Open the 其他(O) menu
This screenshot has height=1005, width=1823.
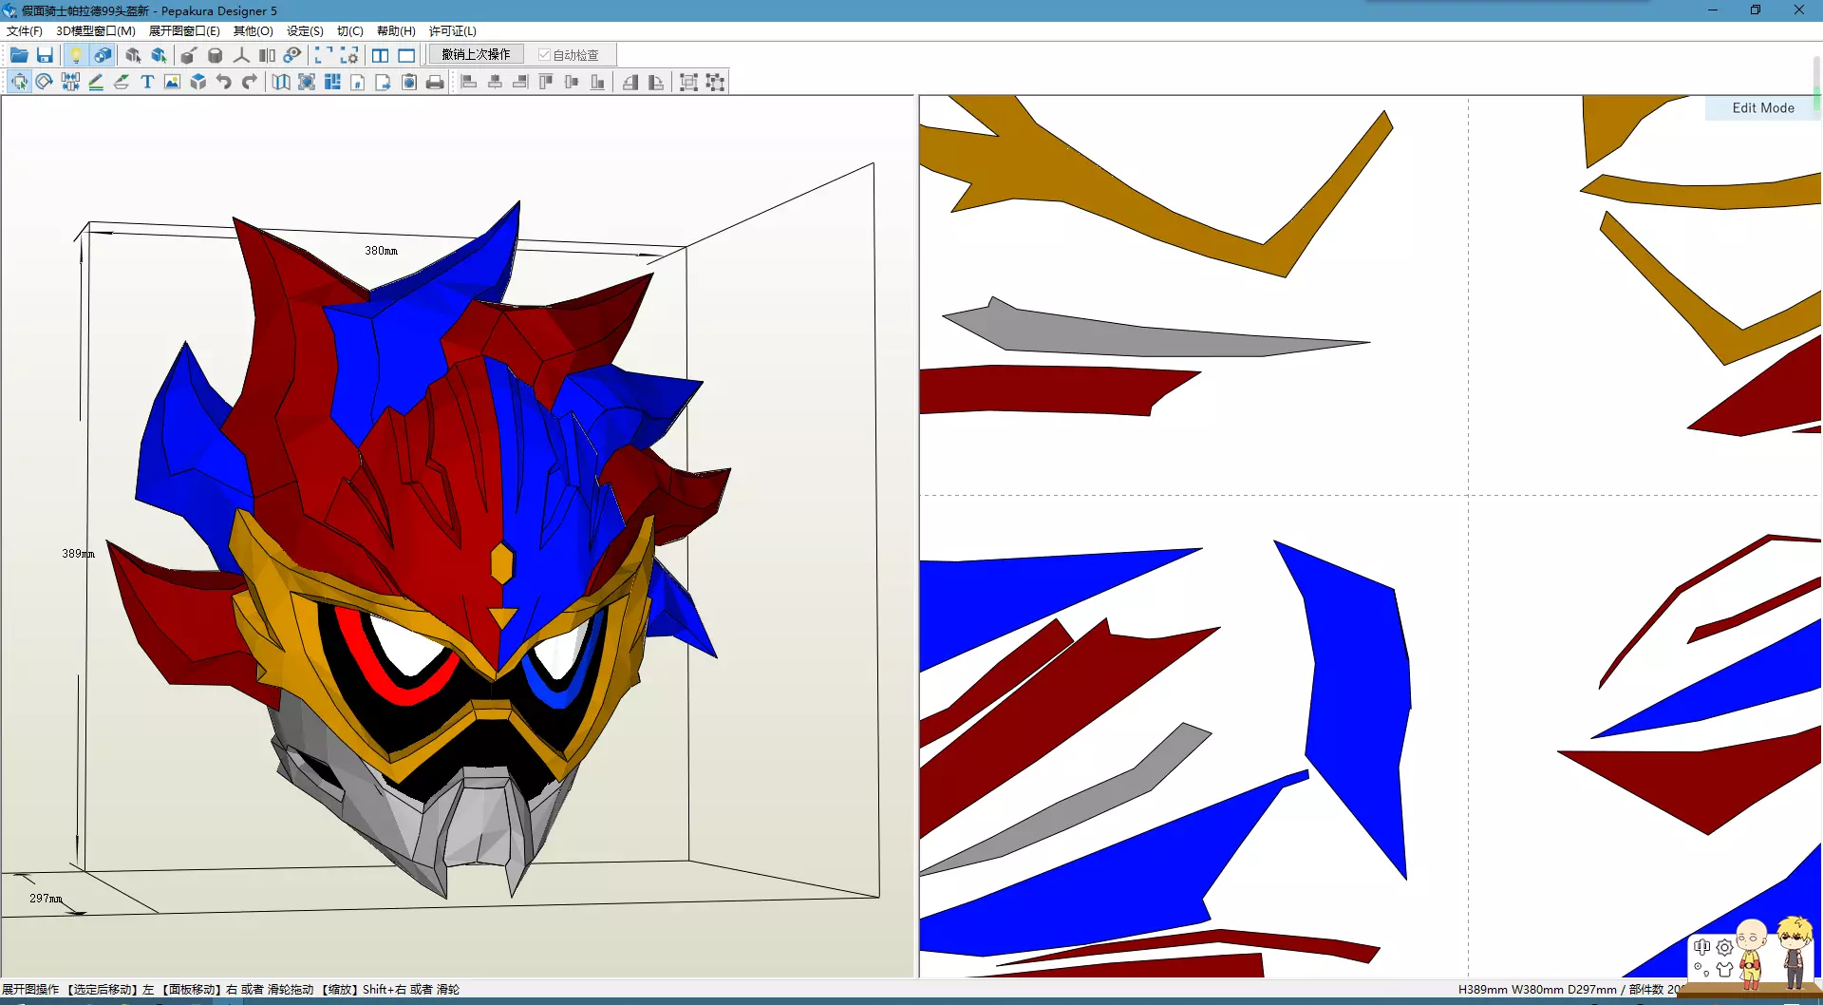[254, 31]
